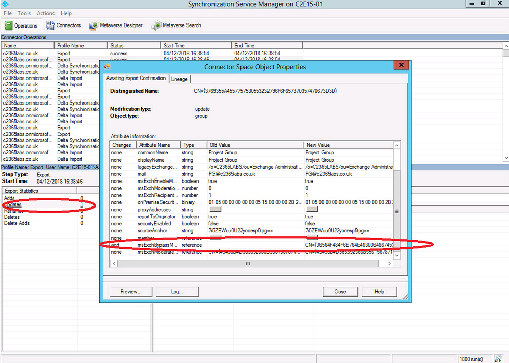Select the mail attribute row
This screenshot has width=509, height=363.
(x=252, y=174)
